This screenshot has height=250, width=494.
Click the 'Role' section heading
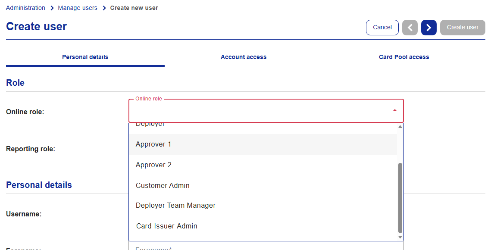click(x=15, y=83)
